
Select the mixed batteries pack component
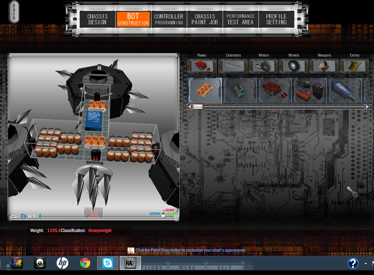310,90
